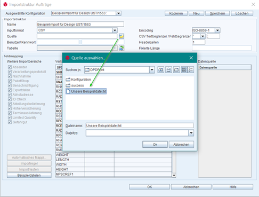Select the WEIGHT row in the mapping table
Viewport: 259px width, 197px height.
click(114, 155)
